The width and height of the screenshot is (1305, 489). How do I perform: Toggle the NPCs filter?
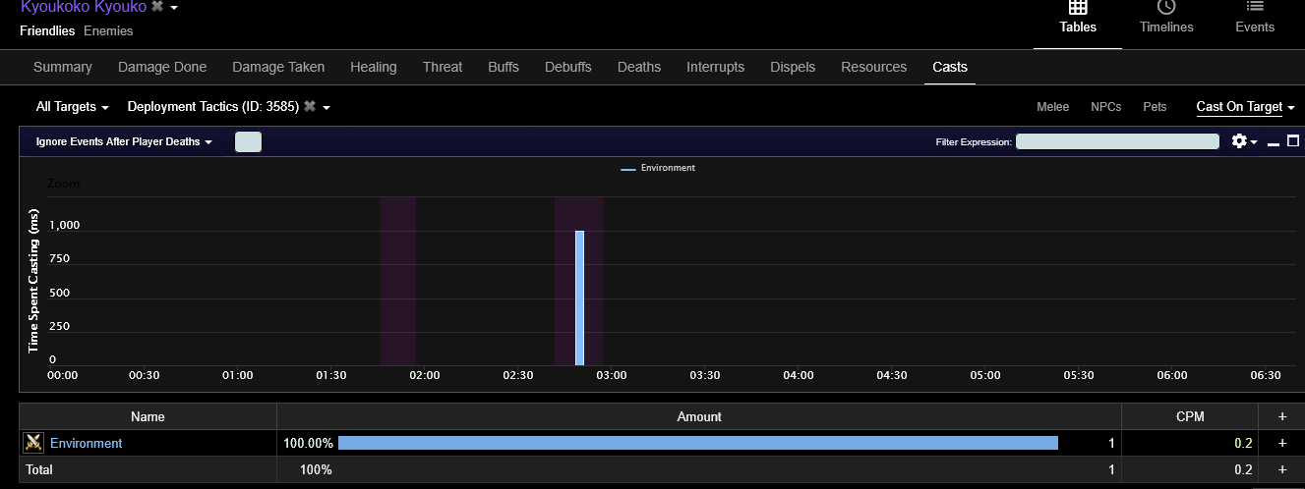point(1106,106)
